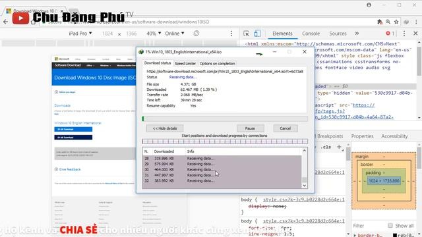Screen dimensions: 422x237
Task: Switch to the Console tab
Action: [x=311, y=34]
